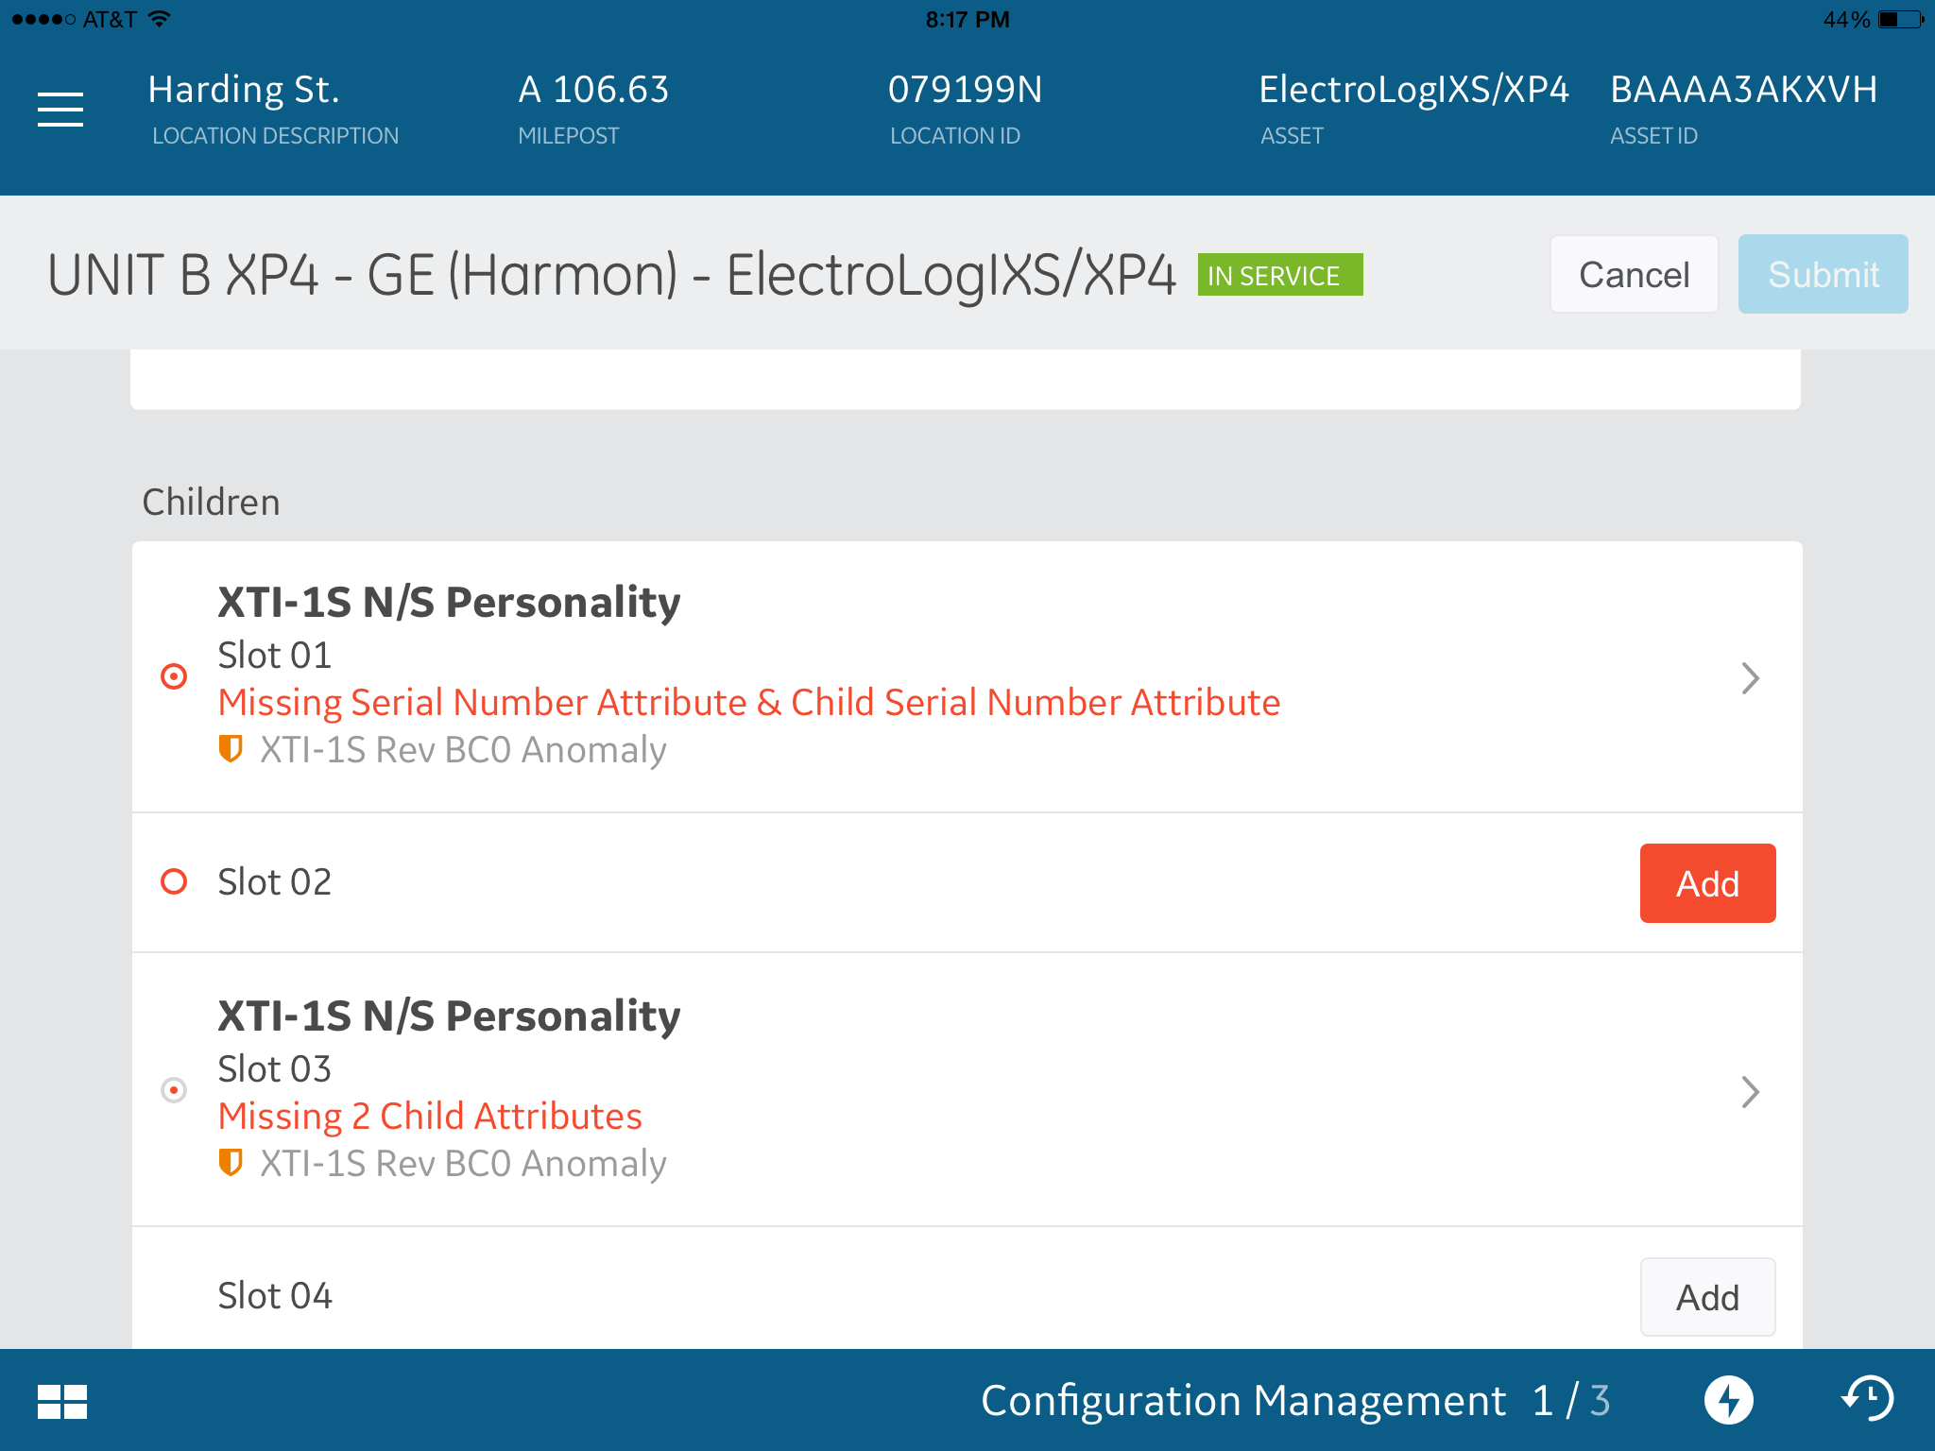Image resolution: width=1935 pixels, height=1451 pixels.
Task: Select the ElectroLogIXS/XP4 asset header value
Action: point(1413,90)
